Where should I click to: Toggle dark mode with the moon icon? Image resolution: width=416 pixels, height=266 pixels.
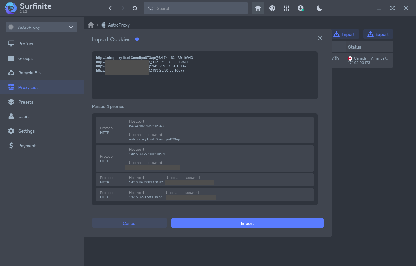tap(320, 8)
